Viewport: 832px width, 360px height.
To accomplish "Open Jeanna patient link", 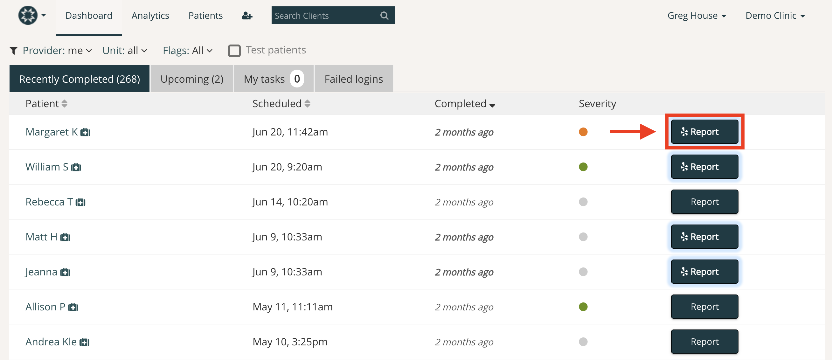I will pos(41,272).
